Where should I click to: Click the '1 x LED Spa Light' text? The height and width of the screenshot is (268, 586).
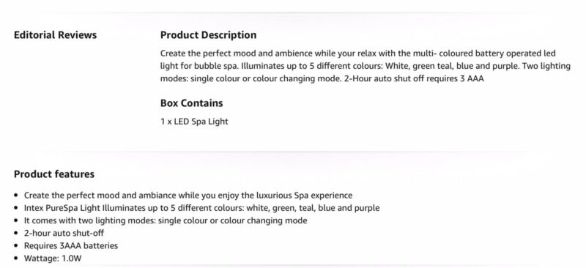[x=194, y=122]
